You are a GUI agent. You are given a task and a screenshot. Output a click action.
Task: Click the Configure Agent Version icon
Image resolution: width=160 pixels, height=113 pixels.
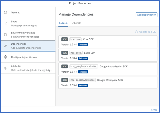tap(5, 57)
